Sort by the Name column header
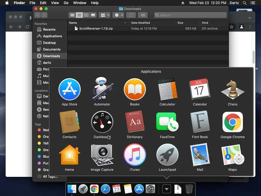 (98, 23)
